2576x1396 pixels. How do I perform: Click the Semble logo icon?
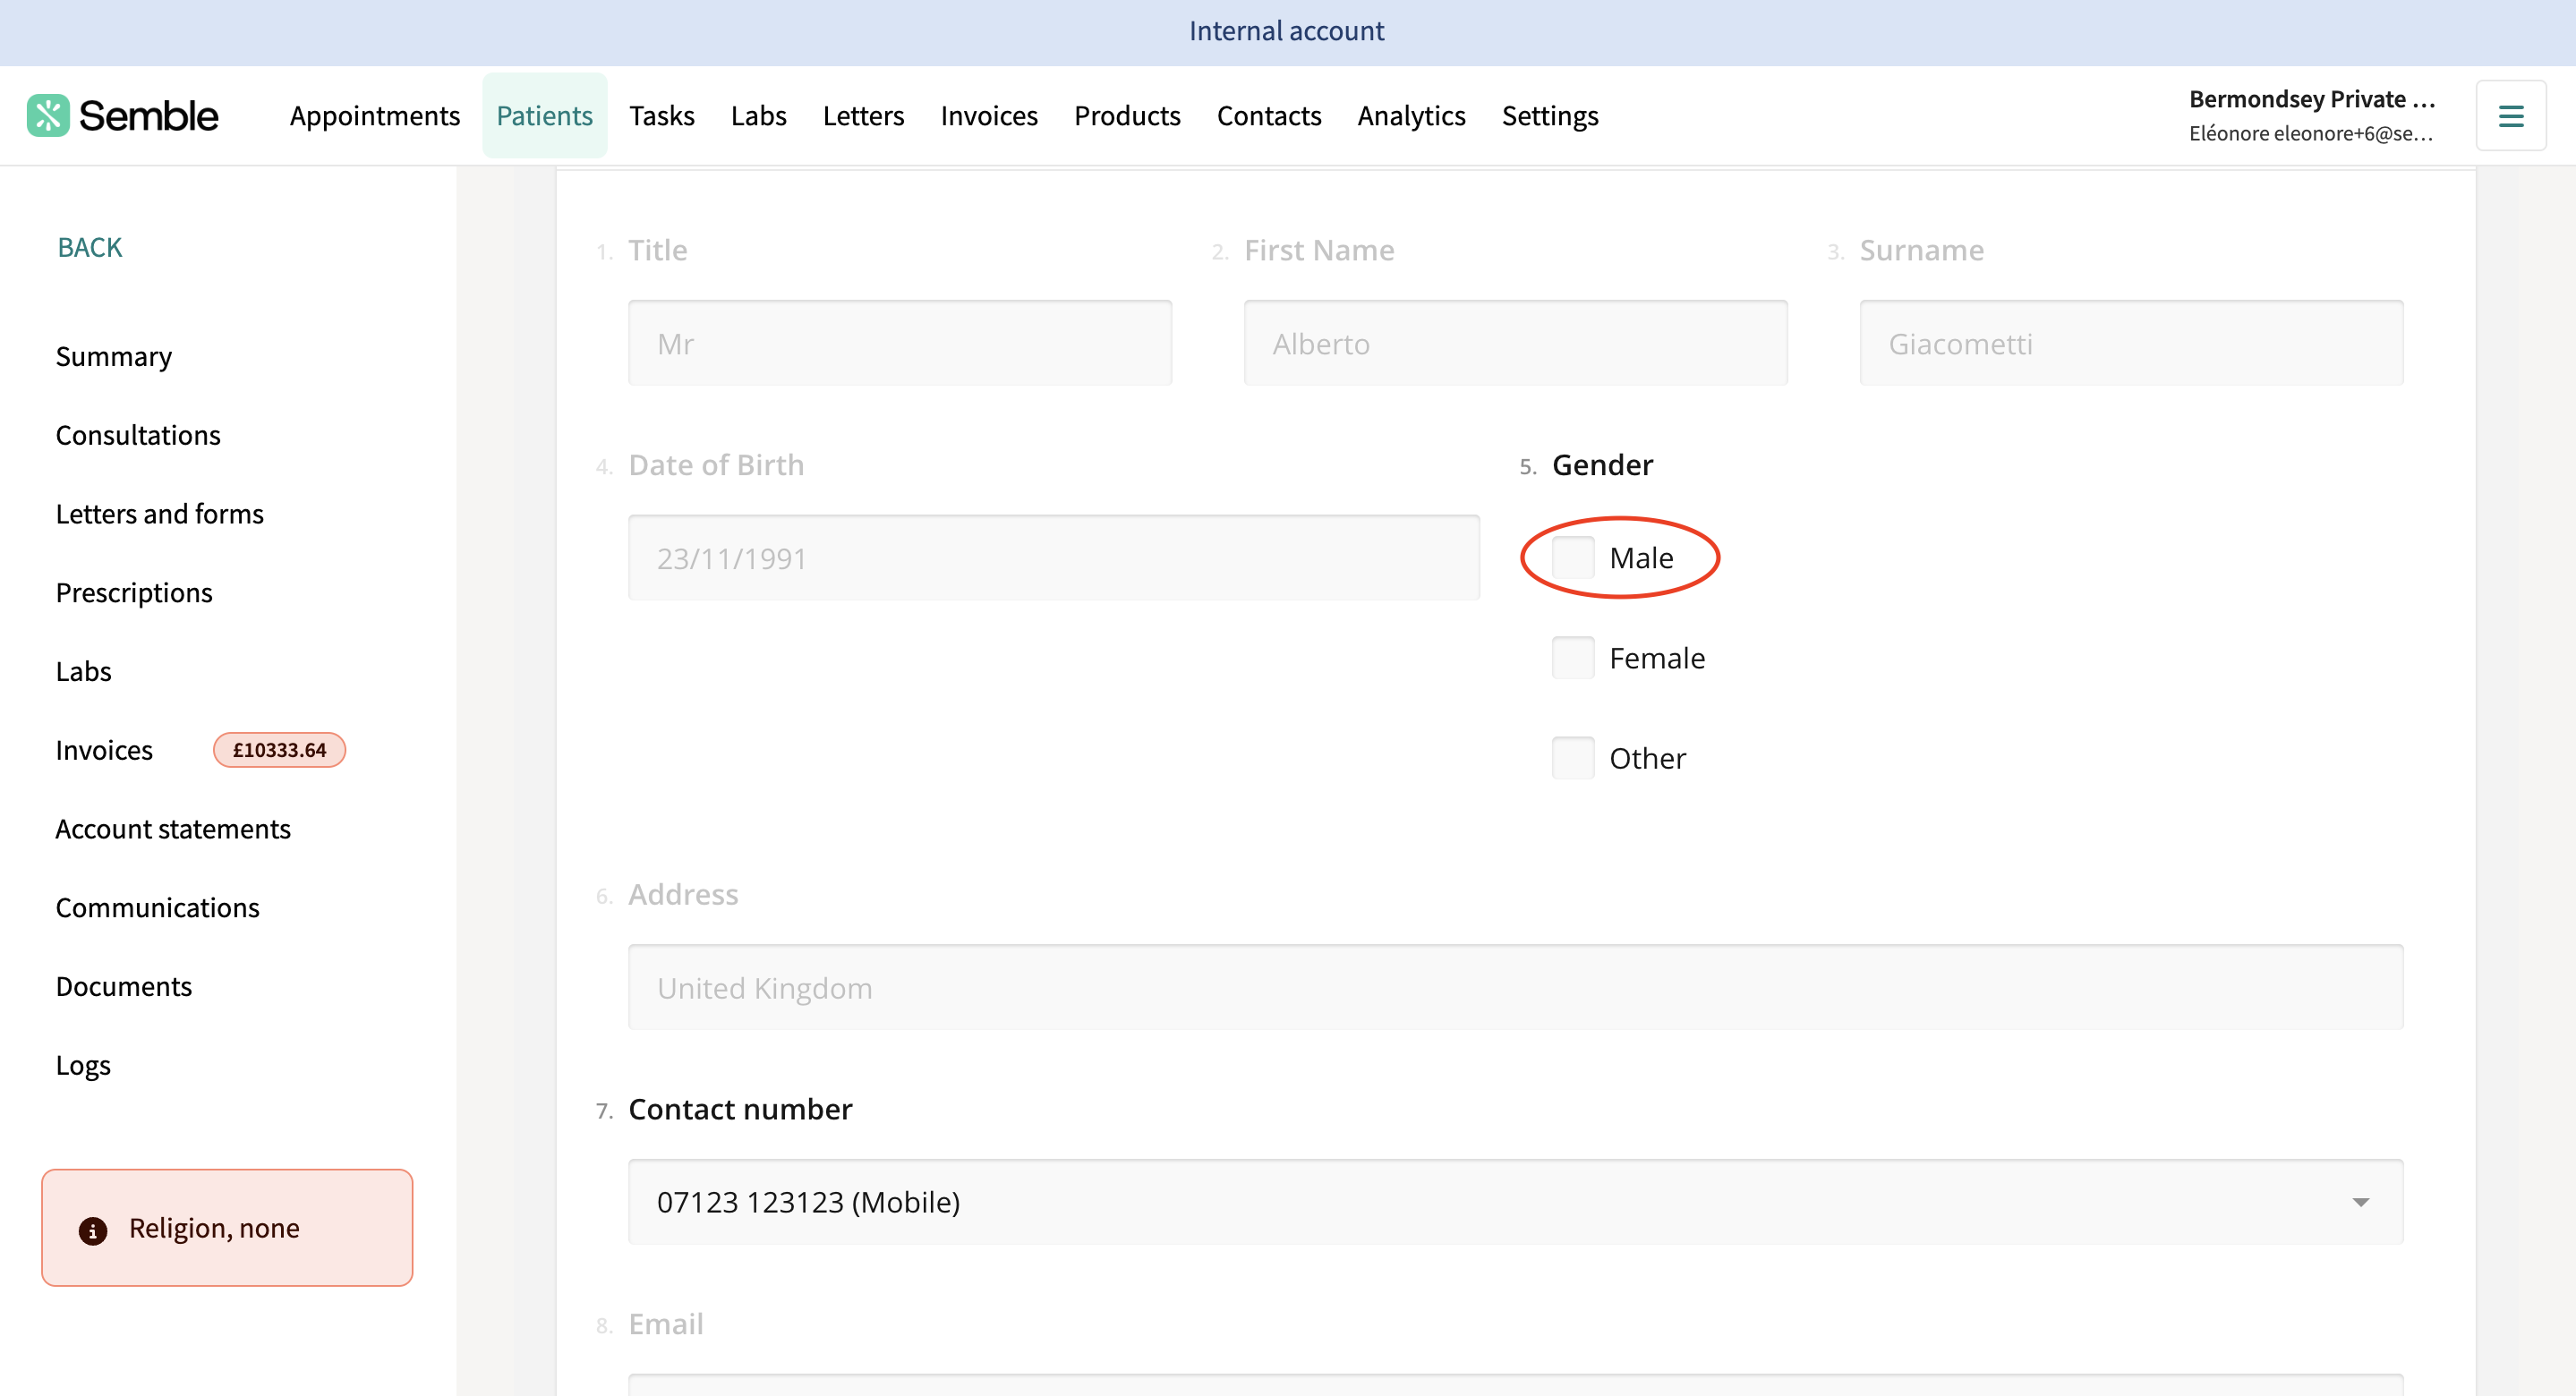[48, 115]
